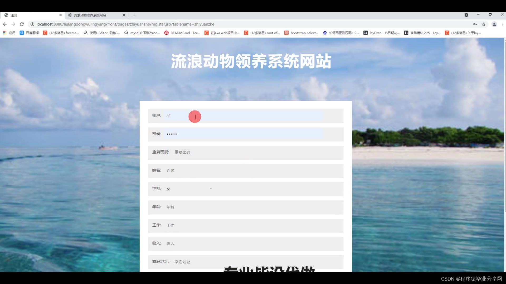Click the page vertical scrollbar
The image size is (506, 284).
(x=505, y=126)
